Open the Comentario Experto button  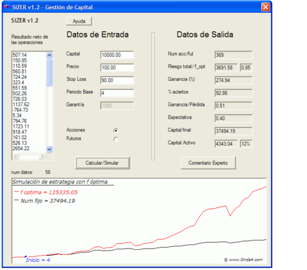(208, 163)
